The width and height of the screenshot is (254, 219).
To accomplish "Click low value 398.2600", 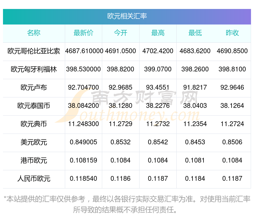I will pos(195,69).
